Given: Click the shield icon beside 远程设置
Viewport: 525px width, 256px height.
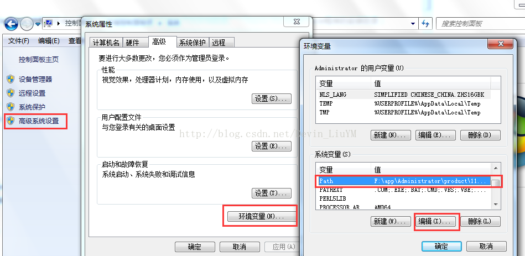Looking at the screenshot, I should point(11,93).
